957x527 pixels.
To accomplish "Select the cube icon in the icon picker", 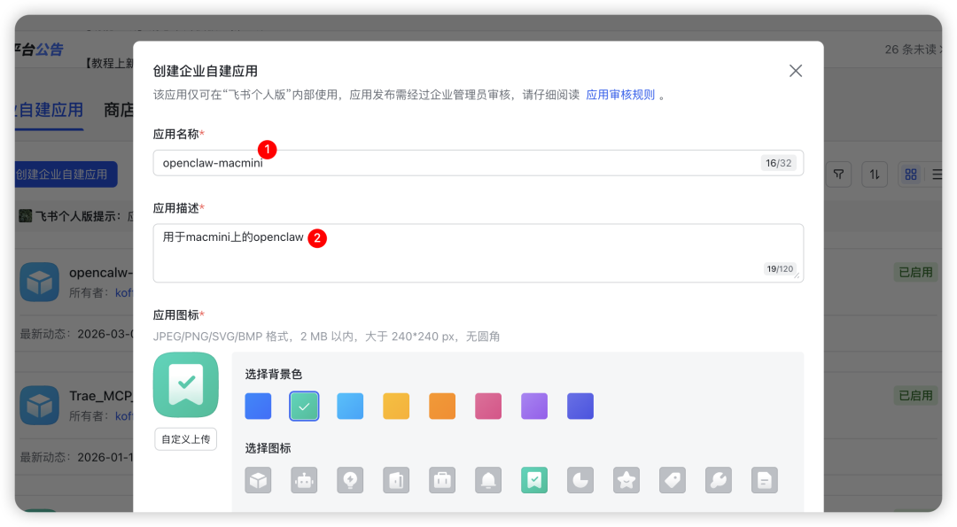I will [x=258, y=480].
